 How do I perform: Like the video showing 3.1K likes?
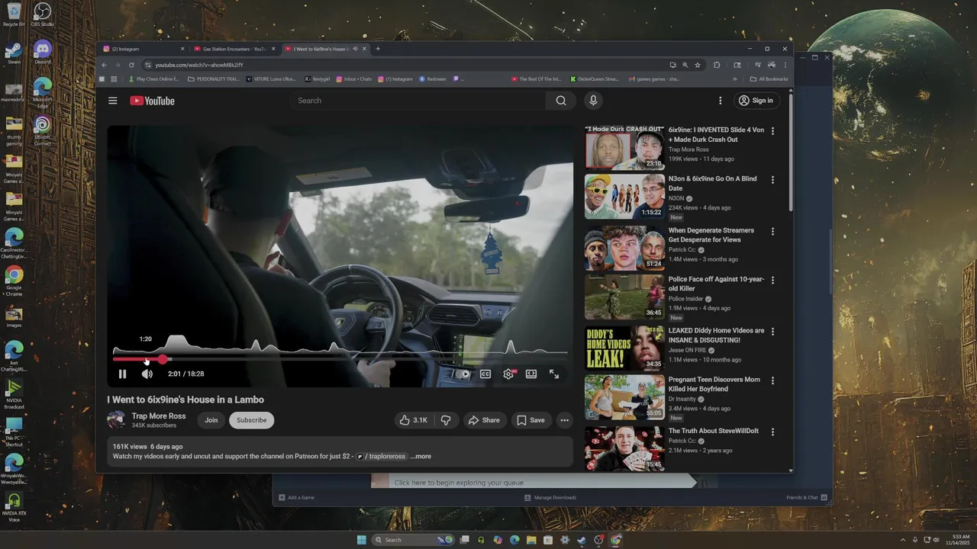click(x=413, y=420)
